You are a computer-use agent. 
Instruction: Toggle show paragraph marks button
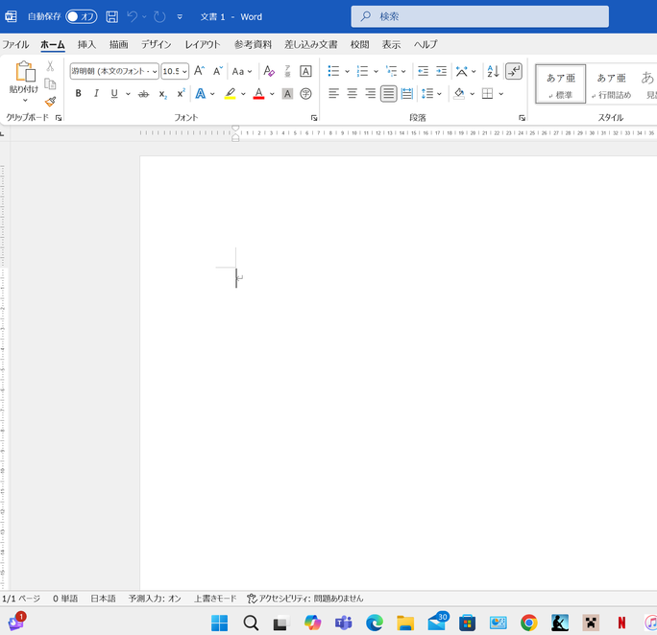click(x=514, y=71)
